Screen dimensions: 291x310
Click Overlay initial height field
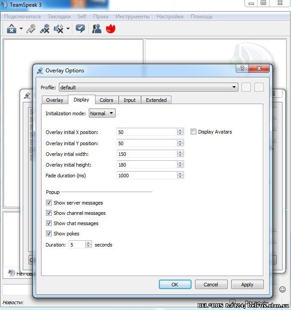(147, 164)
